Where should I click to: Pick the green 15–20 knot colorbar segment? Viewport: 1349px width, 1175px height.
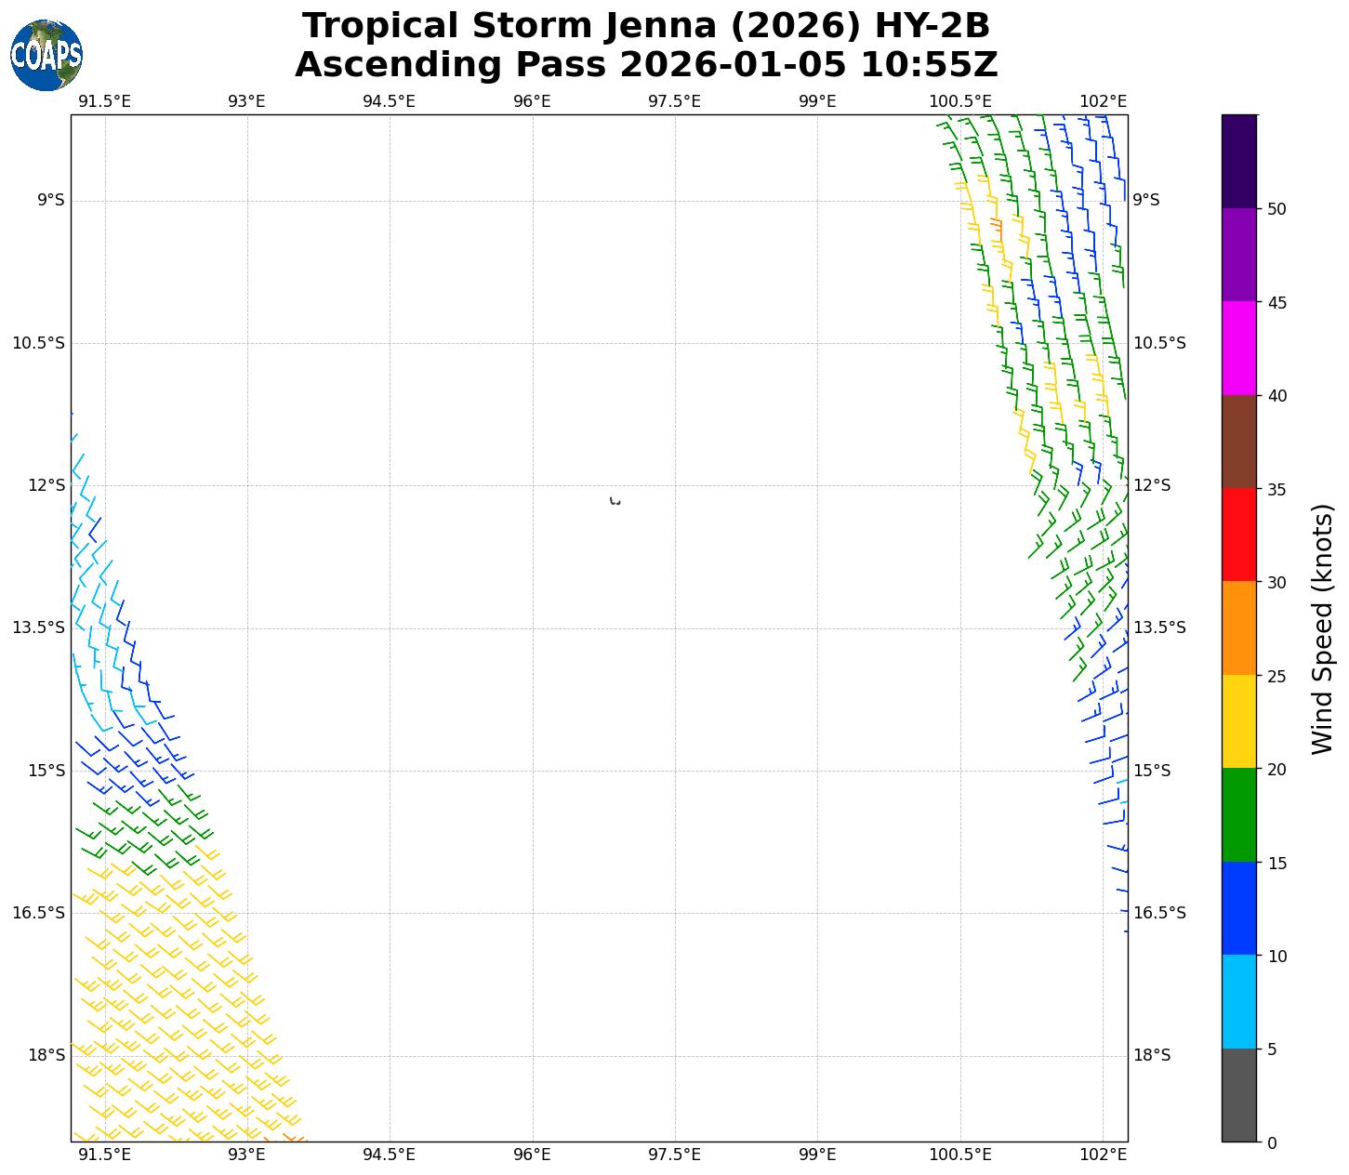(1238, 815)
